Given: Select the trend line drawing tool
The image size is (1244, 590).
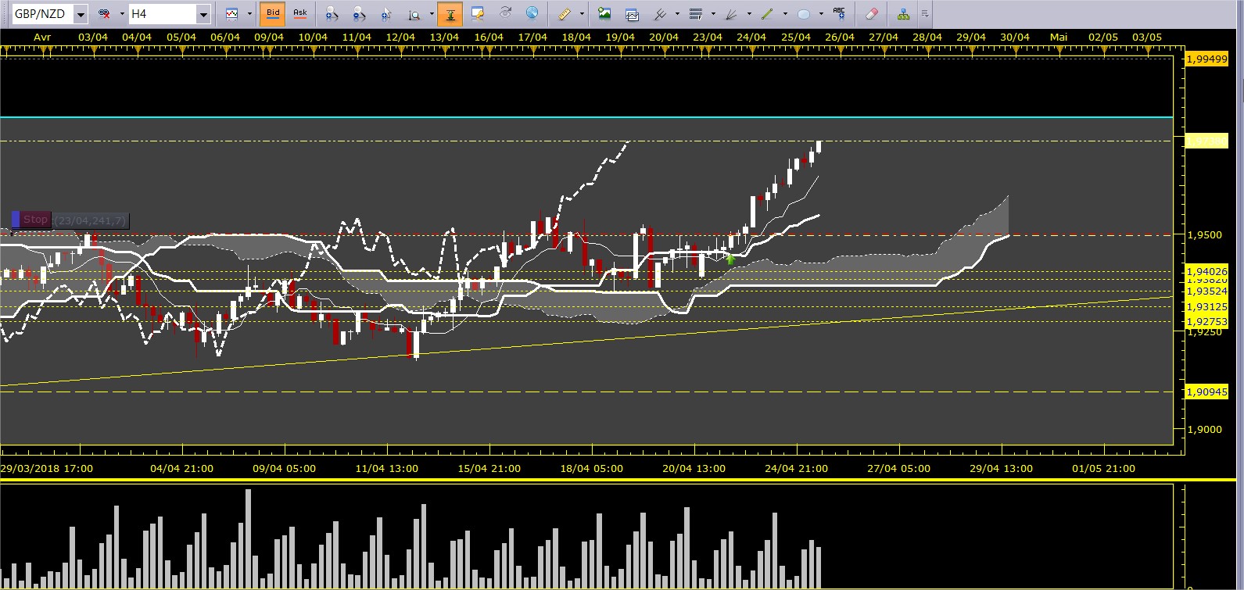Looking at the screenshot, I should (x=768, y=13).
